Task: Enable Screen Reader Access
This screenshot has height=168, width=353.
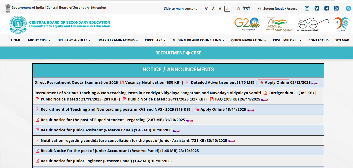Action: tap(277, 8)
